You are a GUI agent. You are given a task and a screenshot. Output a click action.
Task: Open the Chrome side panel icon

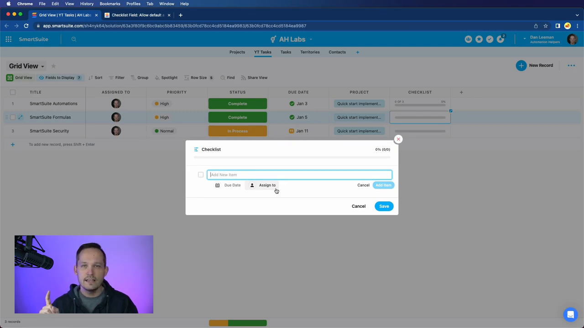click(x=558, y=26)
